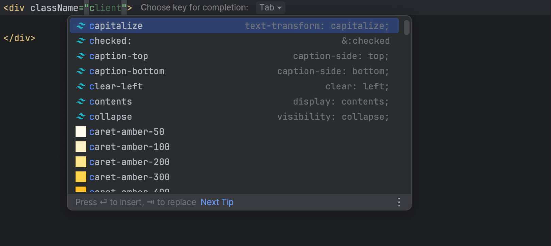
Task: Click the "caption-side: top;" hint text
Action: pos(341,56)
